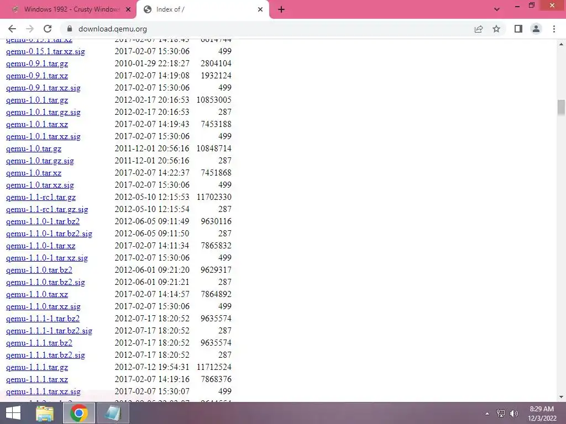The width and height of the screenshot is (566, 424).
Task: Click the qemu-1.0.tar.gz.sig link
Action: pyautogui.click(x=40, y=161)
